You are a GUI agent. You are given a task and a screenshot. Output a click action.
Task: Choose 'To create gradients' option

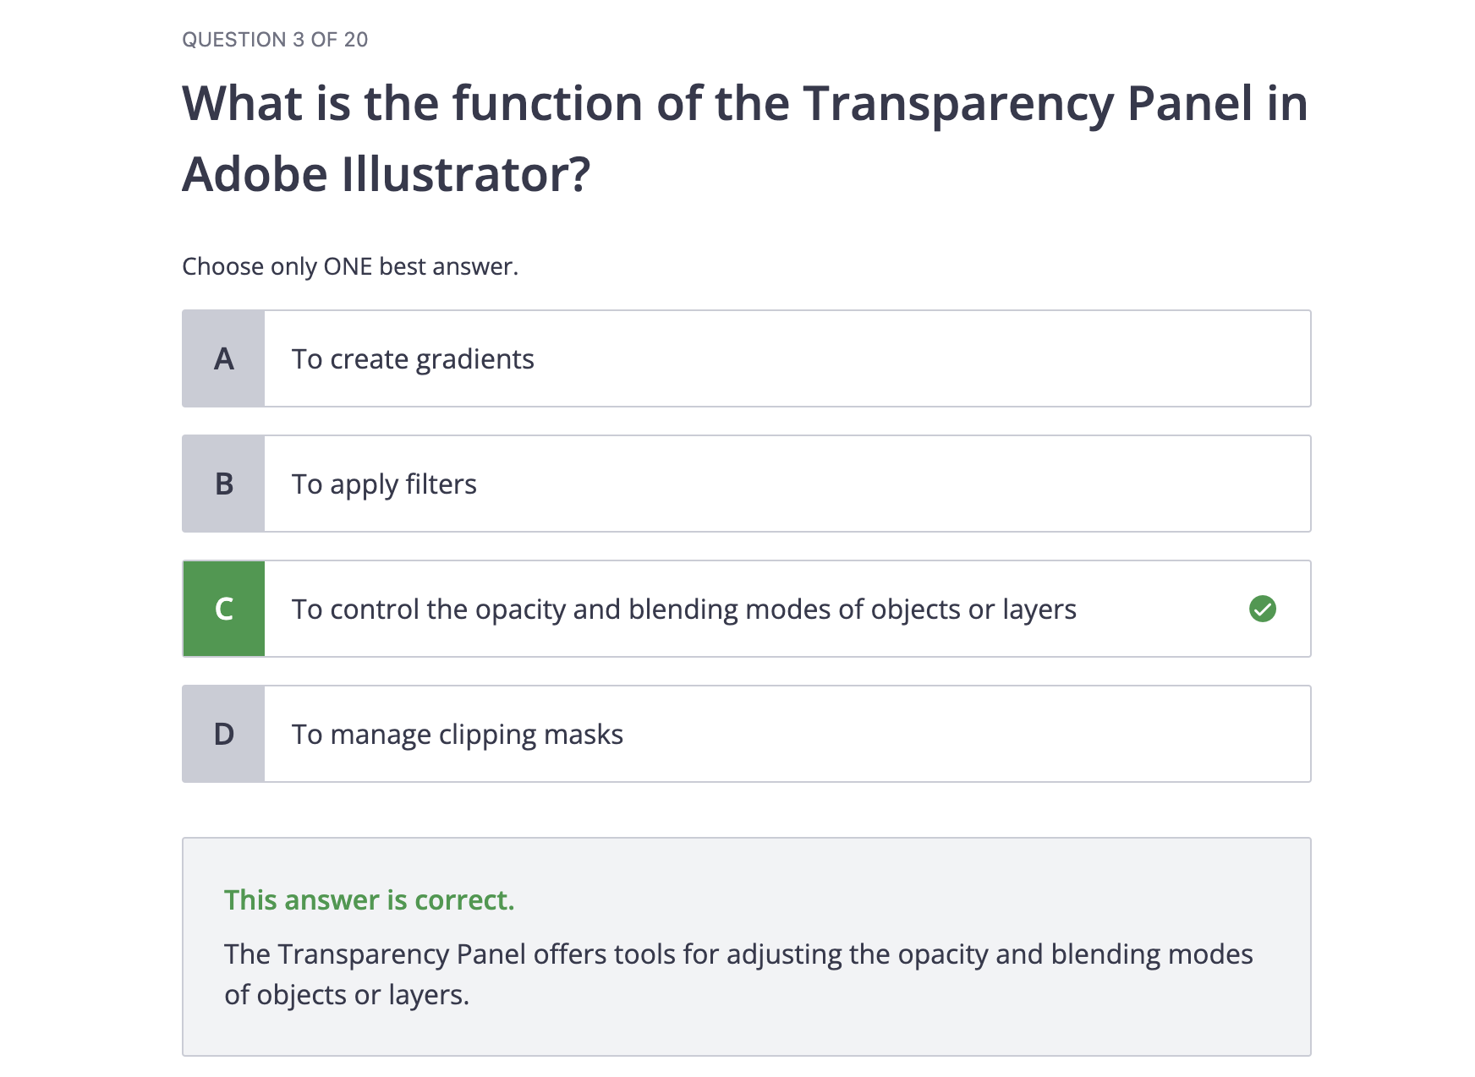pyautogui.click(x=412, y=359)
